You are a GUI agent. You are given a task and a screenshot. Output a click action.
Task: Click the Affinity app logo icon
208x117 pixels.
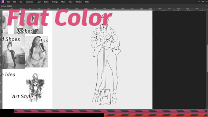pyautogui.click(x=3, y=2)
